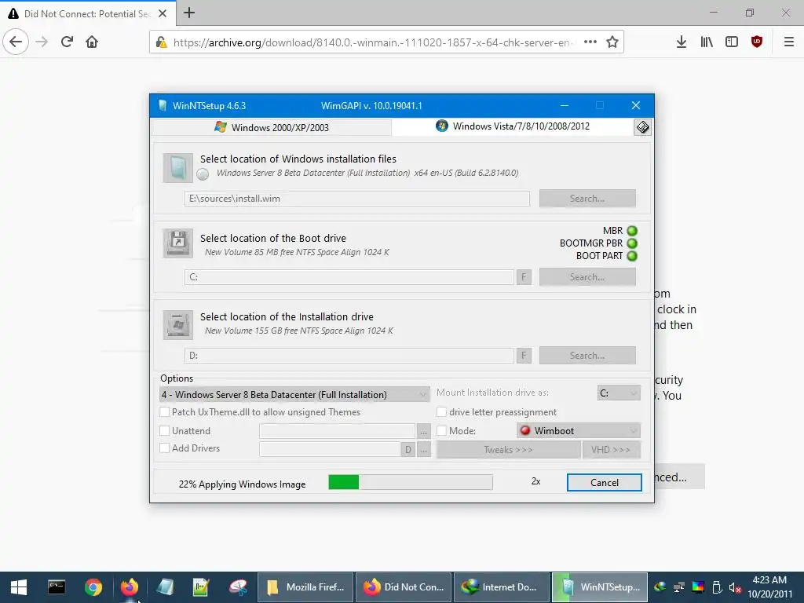This screenshot has height=603, width=804.
Task: Click the BOOTMGR PBR green light
Action: (632, 243)
